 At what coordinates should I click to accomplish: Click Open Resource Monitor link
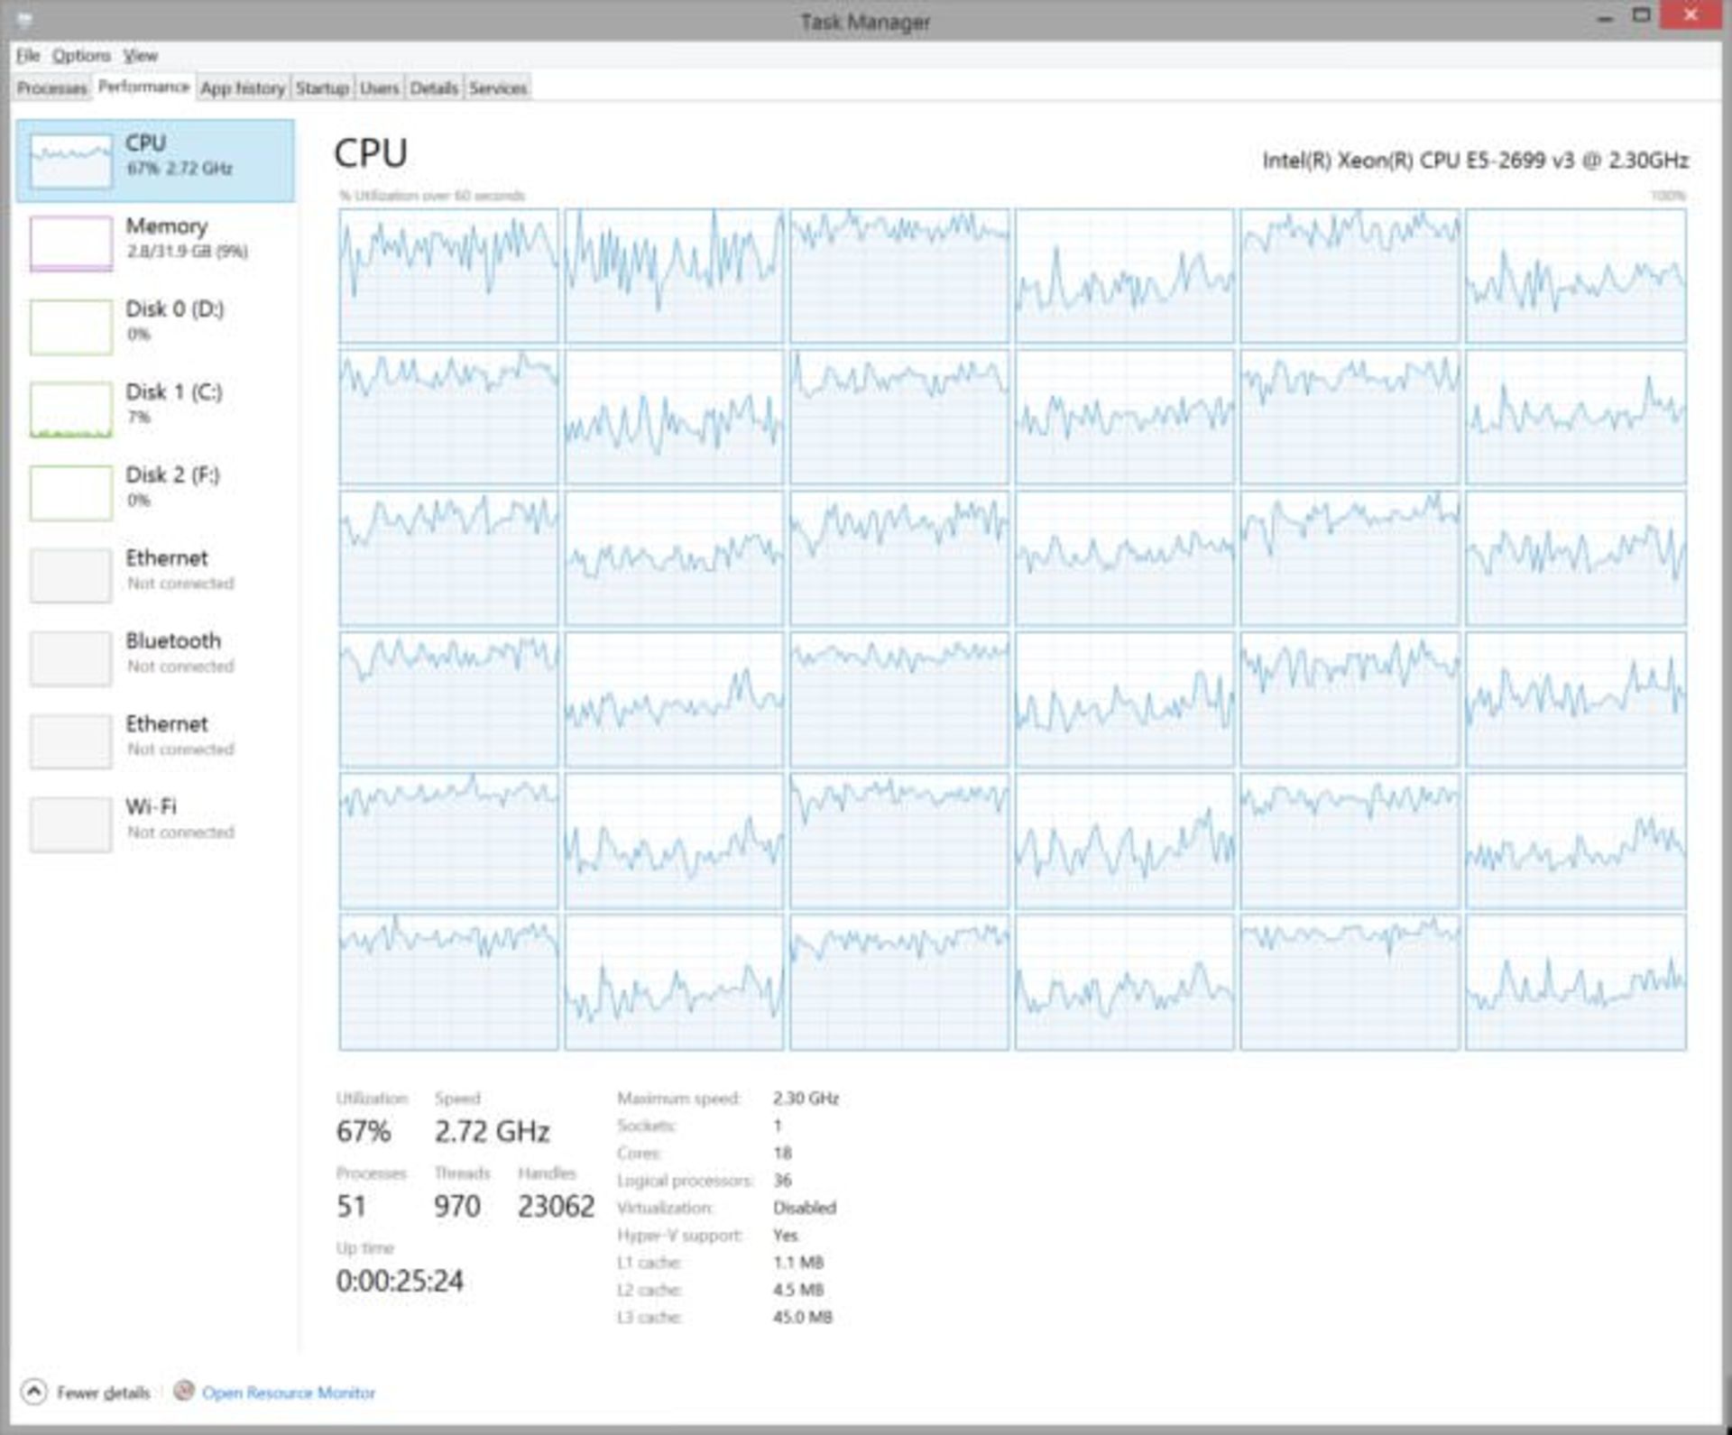click(288, 1393)
